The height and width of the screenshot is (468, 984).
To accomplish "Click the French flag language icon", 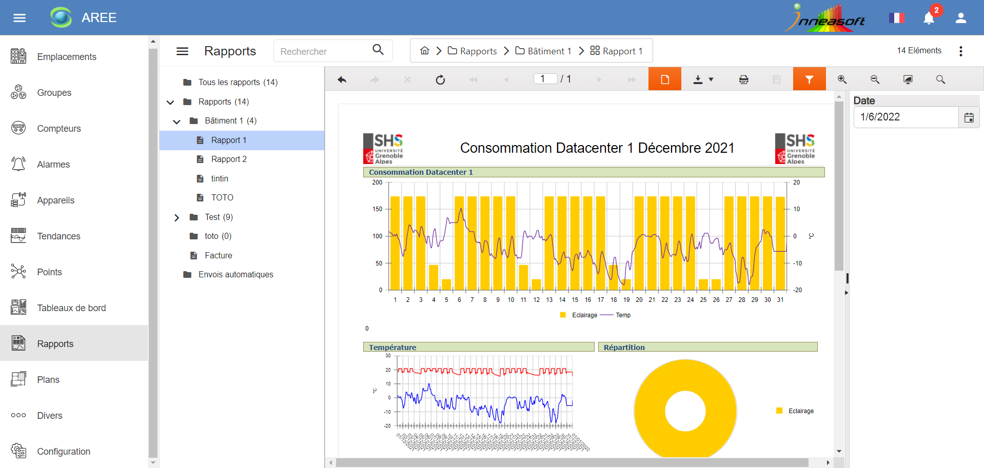I will 896,18.
